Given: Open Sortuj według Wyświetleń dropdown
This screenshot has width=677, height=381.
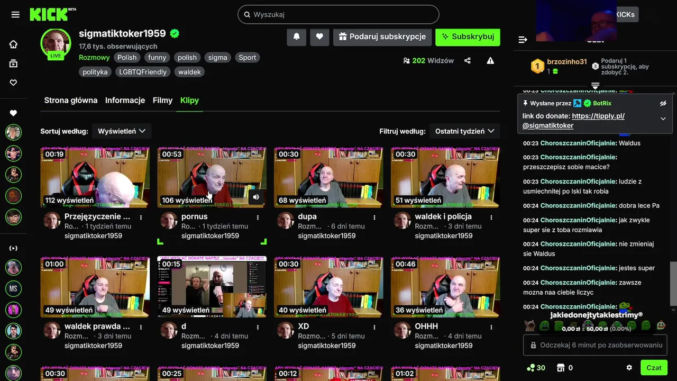Looking at the screenshot, I should click(x=122, y=131).
